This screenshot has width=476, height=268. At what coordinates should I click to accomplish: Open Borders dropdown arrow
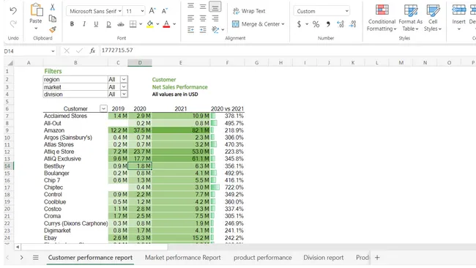point(141,24)
